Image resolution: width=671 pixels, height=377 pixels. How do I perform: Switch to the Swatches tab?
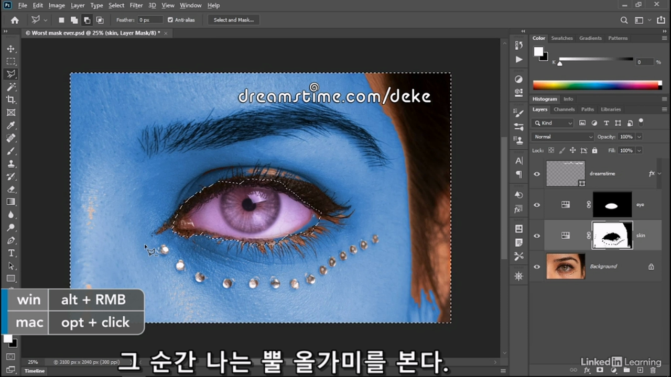coord(562,38)
